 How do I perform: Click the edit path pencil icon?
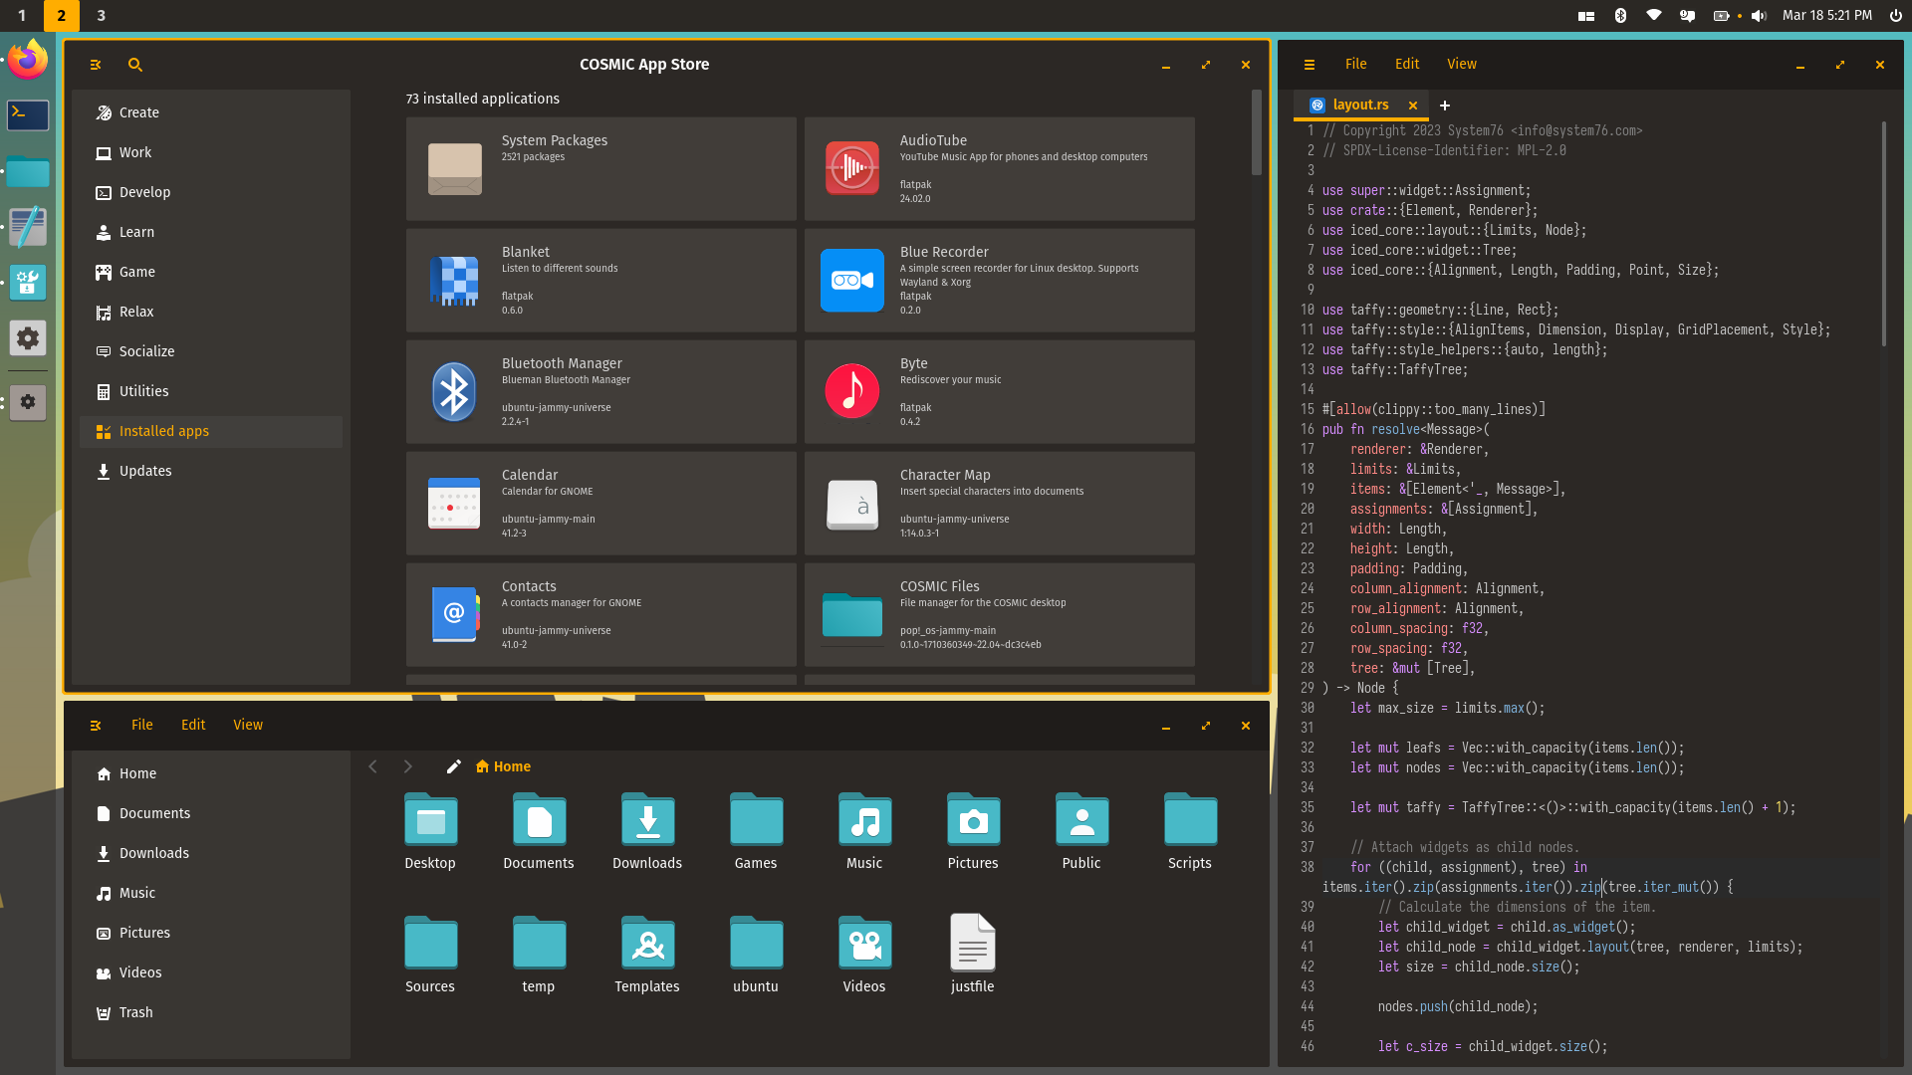tap(453, 766)
